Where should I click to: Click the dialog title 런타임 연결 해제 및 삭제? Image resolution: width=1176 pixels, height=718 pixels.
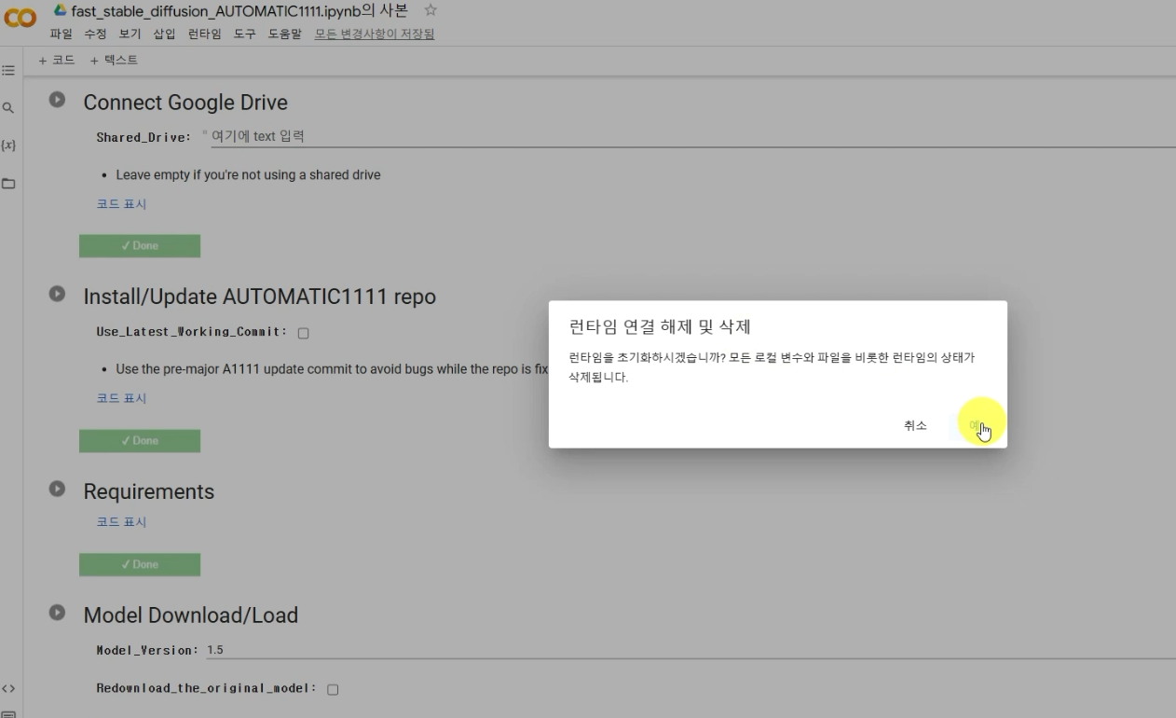pyautogui.click(x=660, y=326)
